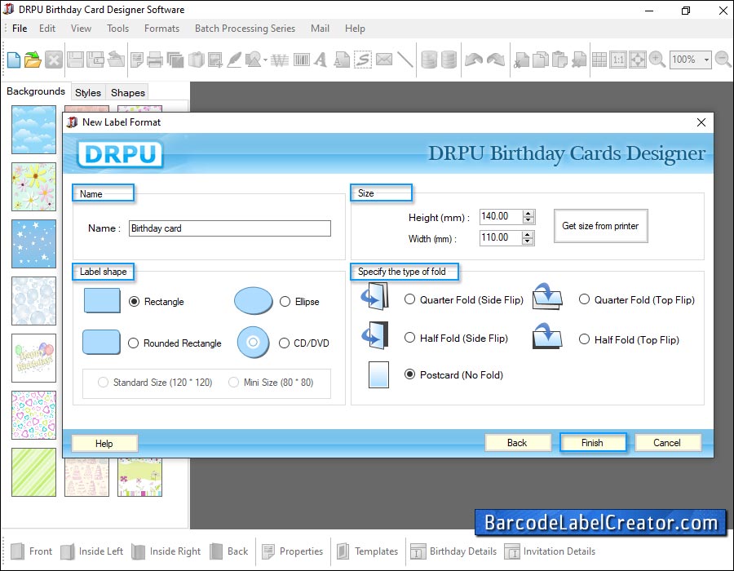
Task: Select the green striped background thumbnail
Action: tap(33, 472)
